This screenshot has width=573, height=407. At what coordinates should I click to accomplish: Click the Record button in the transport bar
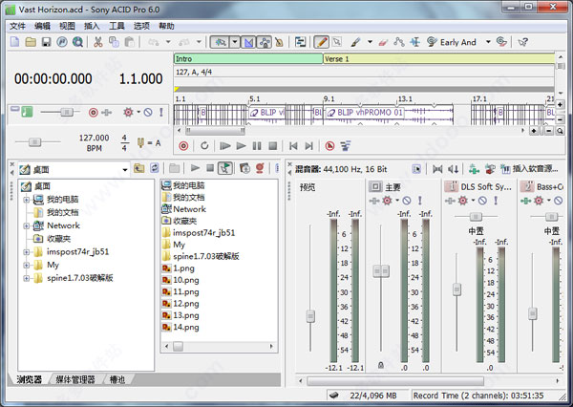[181, 146]
